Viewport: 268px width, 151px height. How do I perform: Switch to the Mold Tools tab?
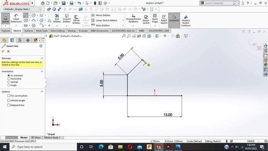click(42, 31)
